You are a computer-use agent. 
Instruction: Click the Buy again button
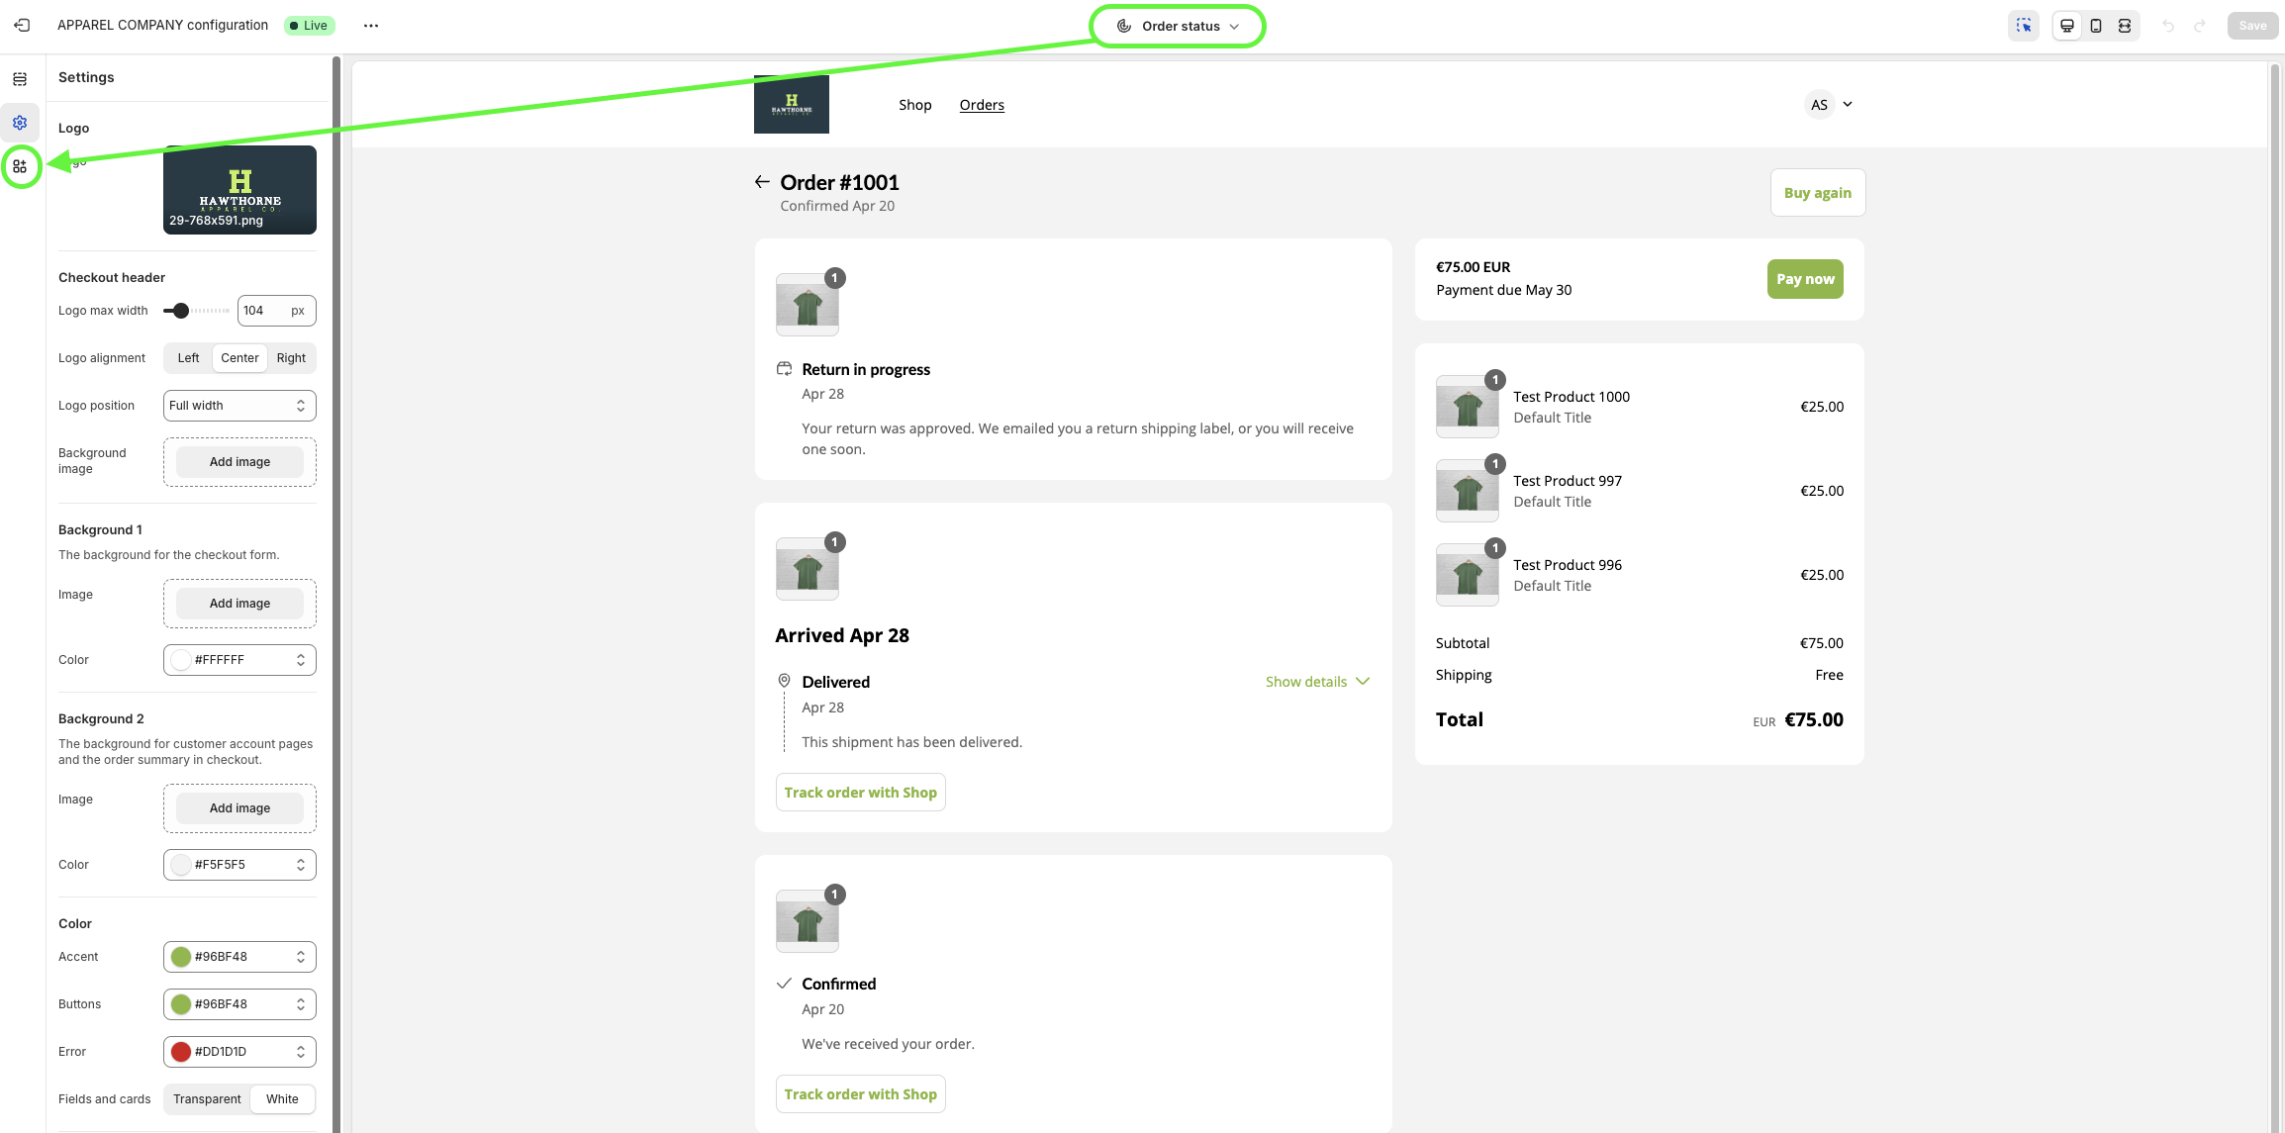coord(1817,193)
